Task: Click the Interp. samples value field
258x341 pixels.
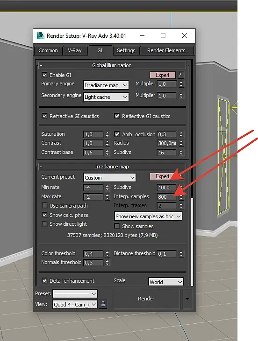Action: 167,197
